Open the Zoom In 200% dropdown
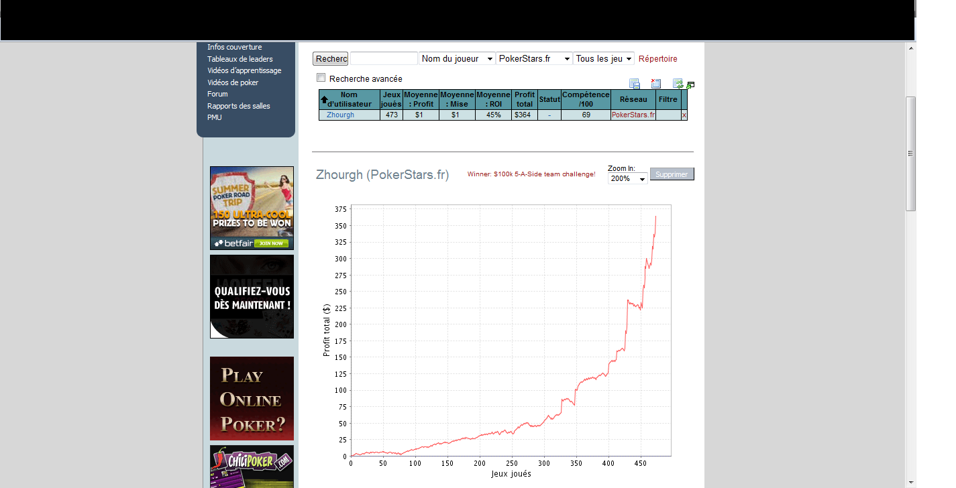 628,179
